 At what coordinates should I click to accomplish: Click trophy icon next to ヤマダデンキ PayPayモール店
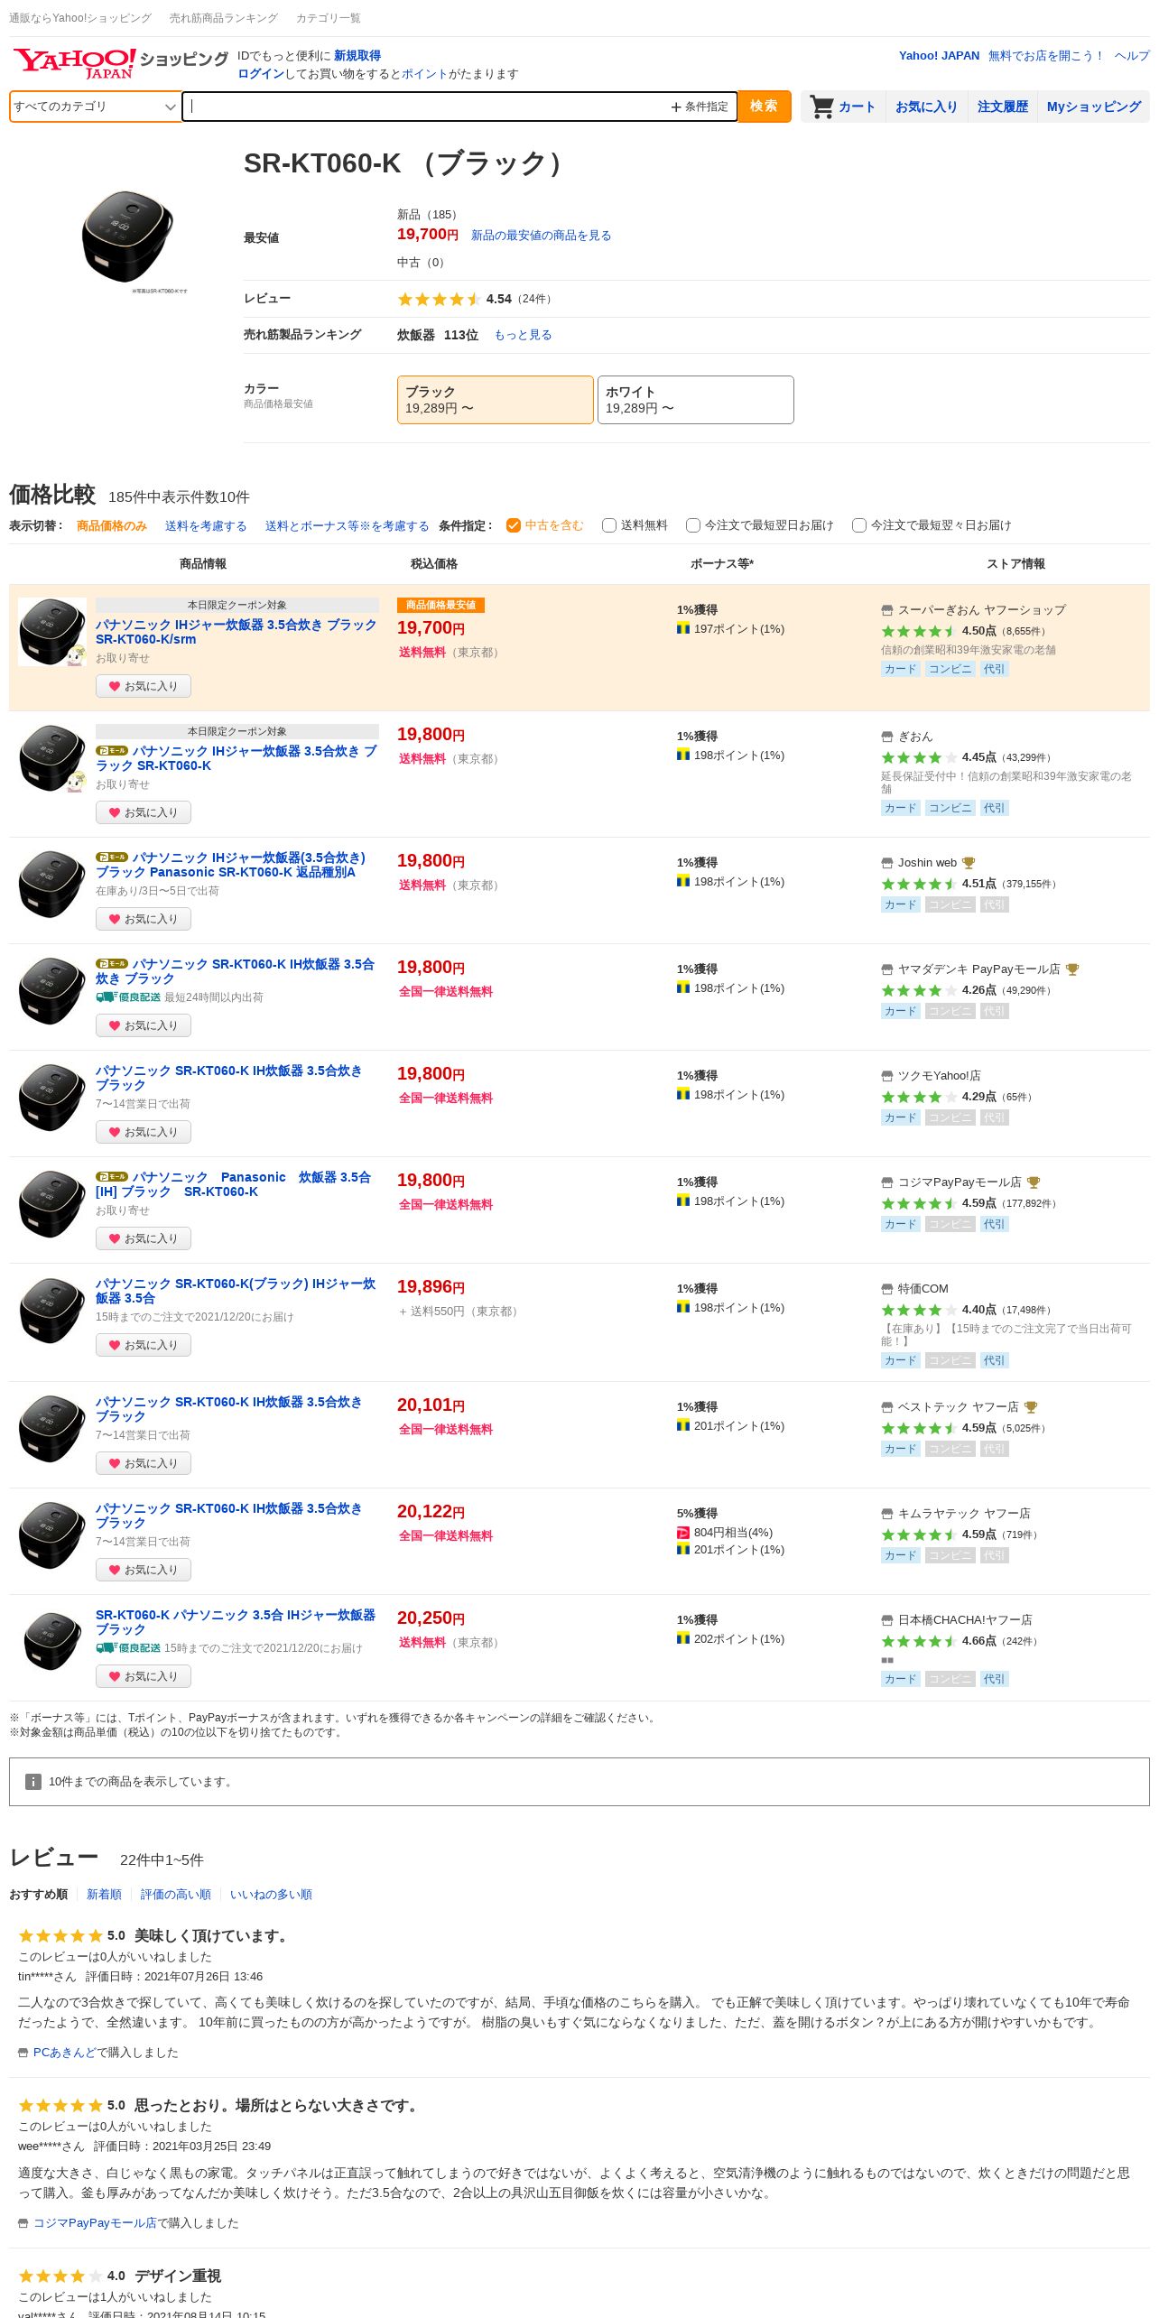pos(1072,969)
